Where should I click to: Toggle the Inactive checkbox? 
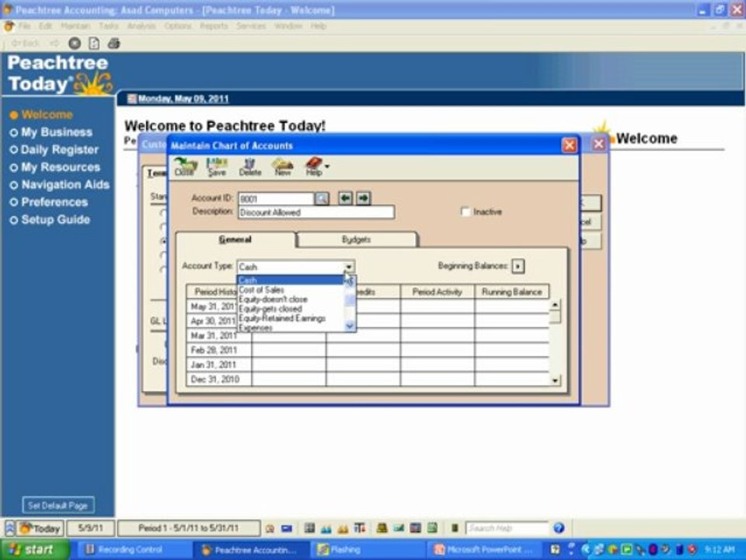click(x=465, y=212)
